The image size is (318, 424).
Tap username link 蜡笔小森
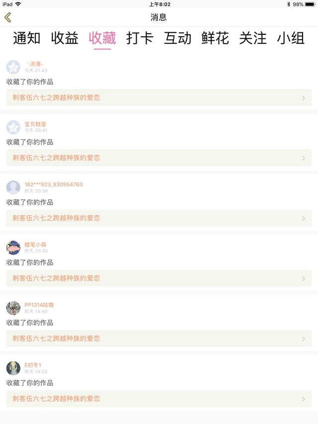(x=36, y=245)
